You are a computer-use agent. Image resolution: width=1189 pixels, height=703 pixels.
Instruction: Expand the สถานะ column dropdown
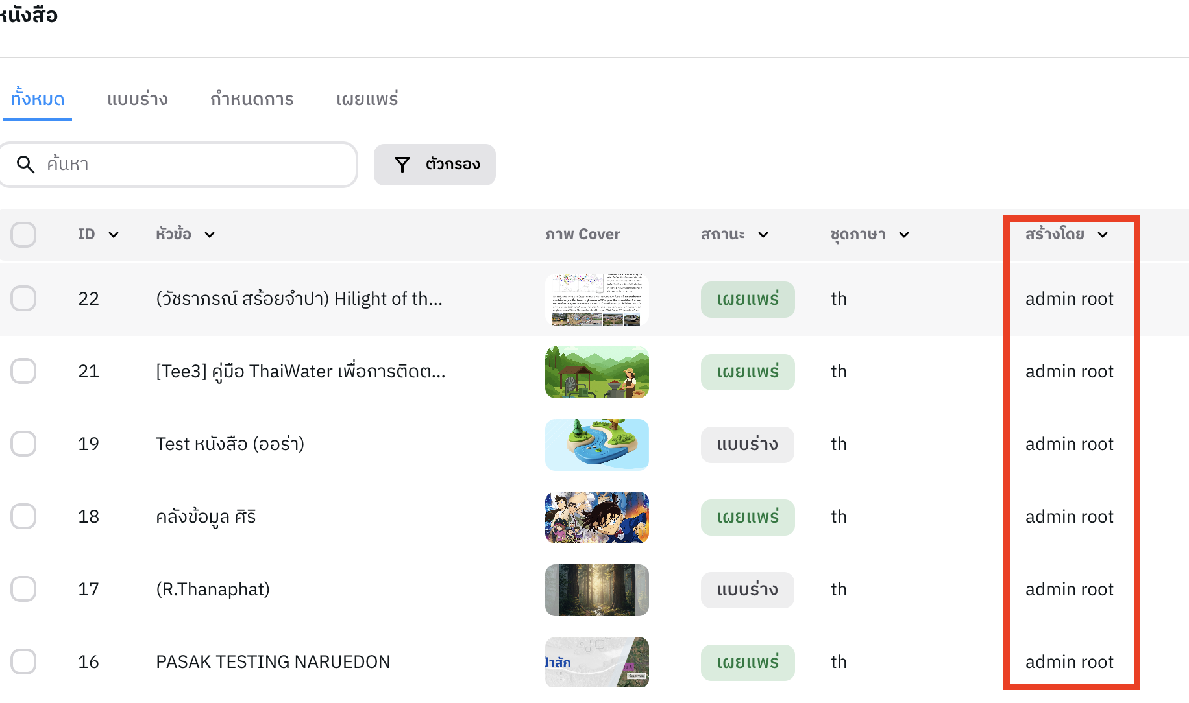(x=763, y=235)
